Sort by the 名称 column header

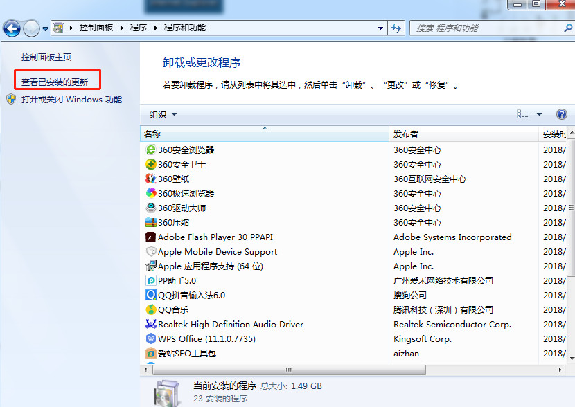point(265,134)
